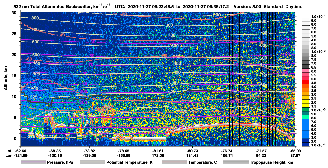Click the 'Temperature, C' legend label
The height and width of the screenshot is (168, 328).
pyautogui.click(x=203, y=162)
